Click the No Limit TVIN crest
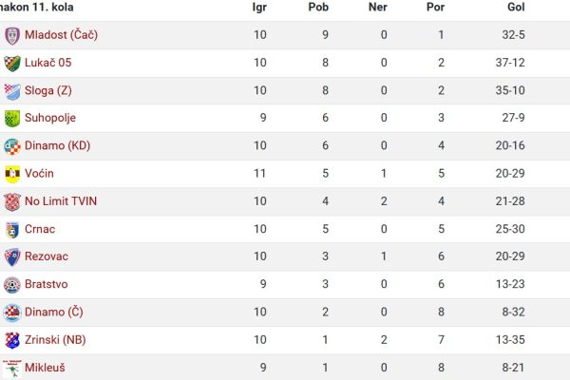The height and width of the screenshot is (380, 570). (12, 201)
